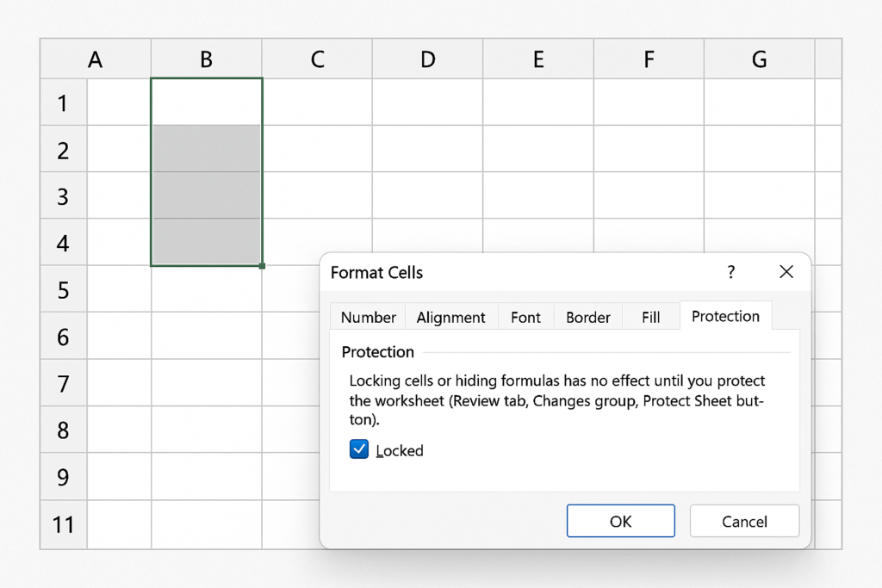Close the Format Cells dialog

(x=786, y=272)
